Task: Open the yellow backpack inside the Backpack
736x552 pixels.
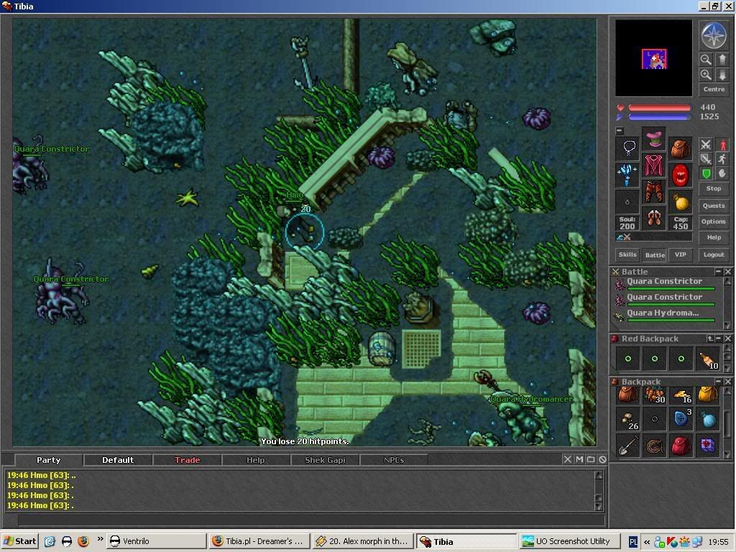Action: [x=708, y=395]
